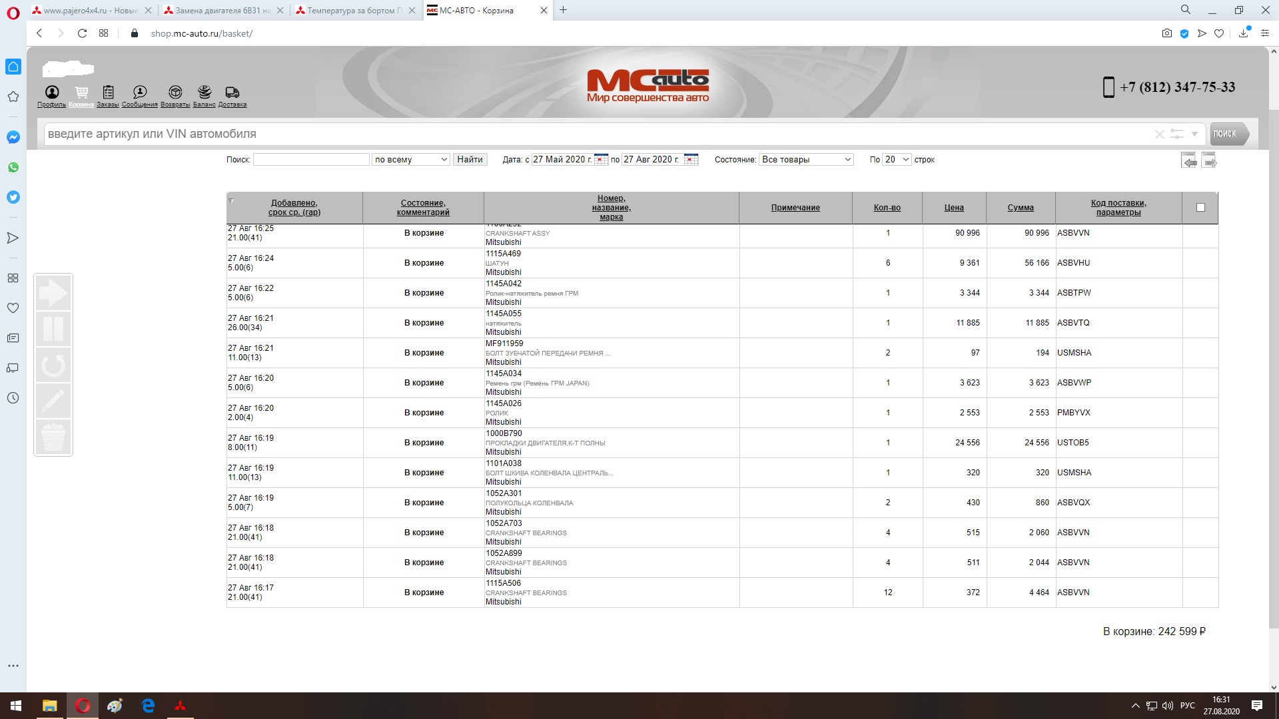This screenshot has width=1279, height=719.
Task: Open the 'по всему' search scope dropdown
Action: point(411,160)
